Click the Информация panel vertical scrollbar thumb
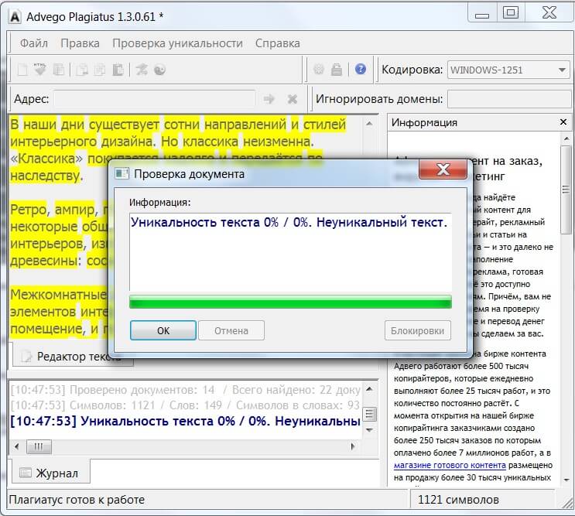This screenshot has width=575, height=516. 566,189
